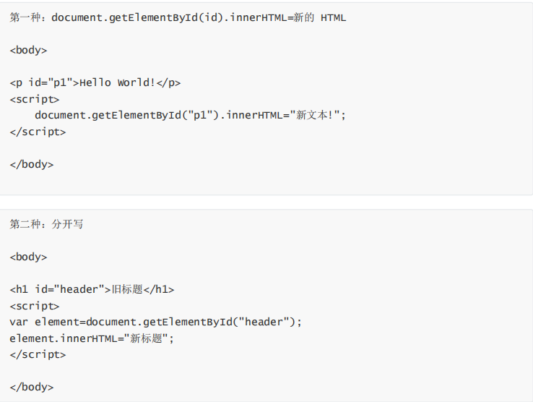This screenshot has height=402, width=533.
Task: Click the closing body tag in first block
Action: [x=32, y=164]
